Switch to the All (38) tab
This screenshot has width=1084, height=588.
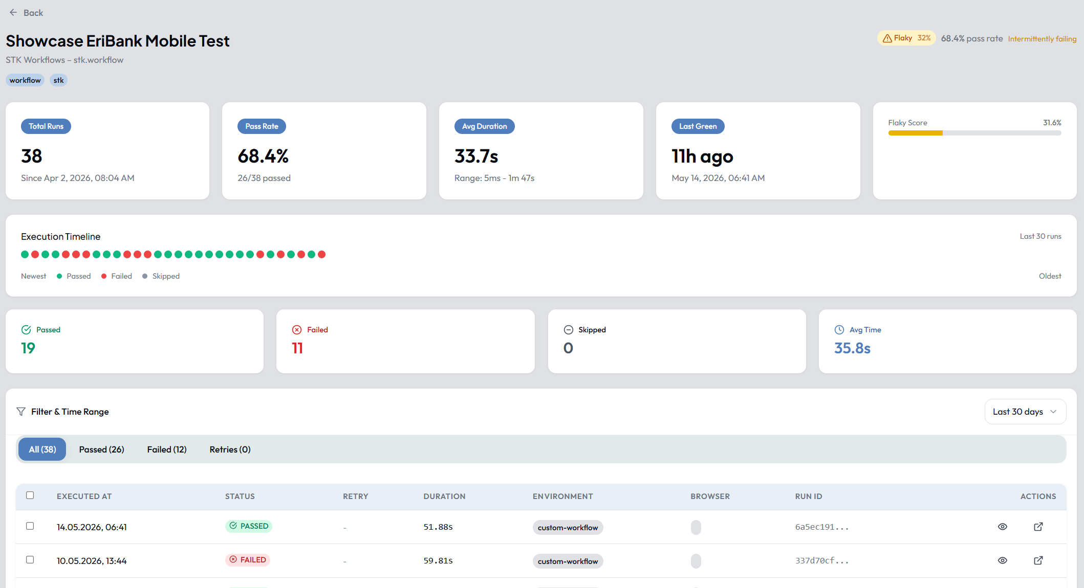tap(42, 449)
